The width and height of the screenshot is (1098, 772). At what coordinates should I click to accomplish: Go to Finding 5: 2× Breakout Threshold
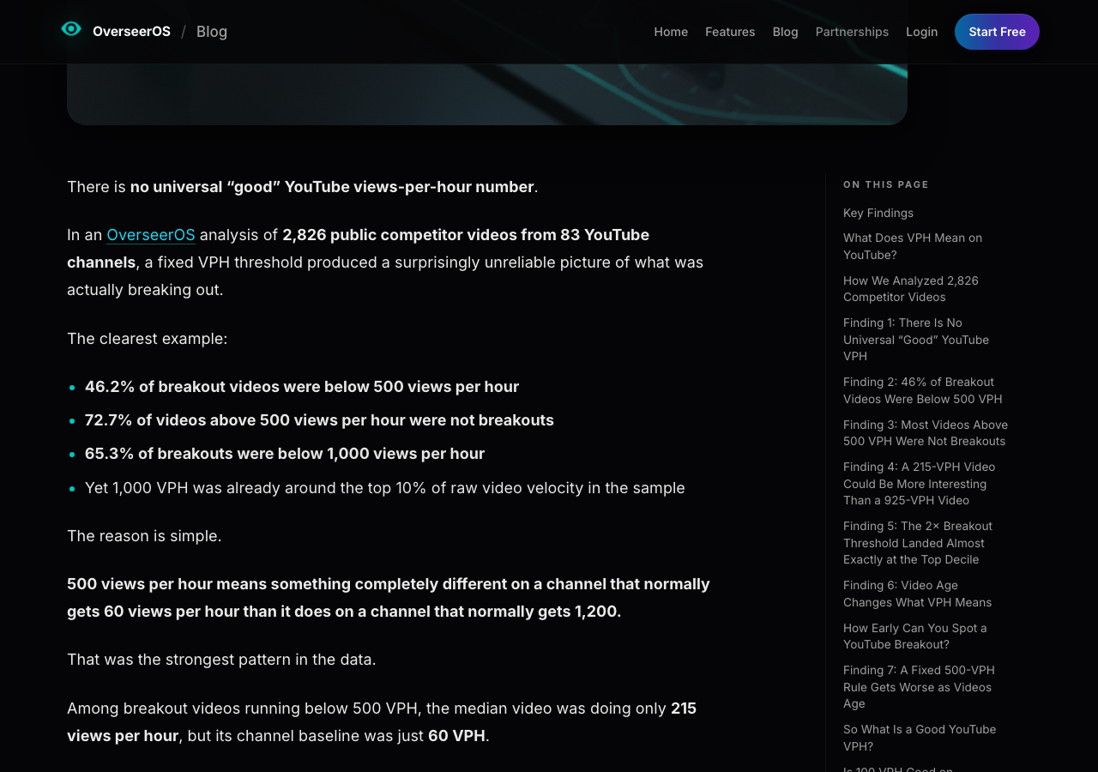[x=918, y=543]
